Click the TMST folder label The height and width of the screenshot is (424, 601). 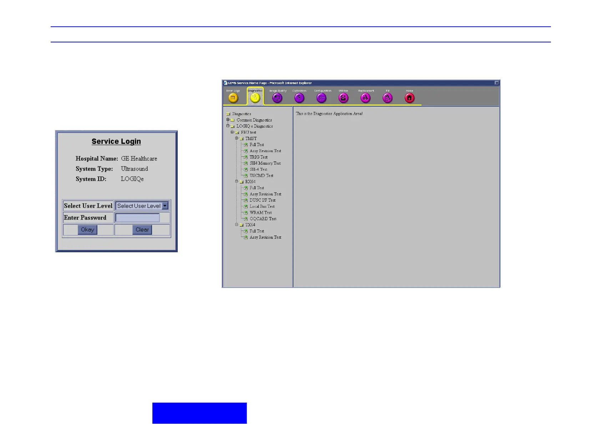tap(251, 139)
